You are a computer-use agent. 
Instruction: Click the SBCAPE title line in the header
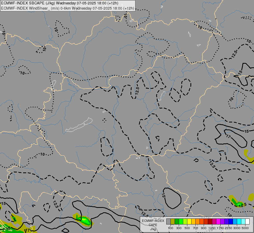60,3
